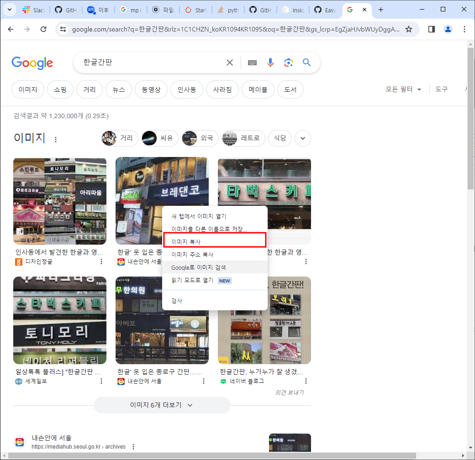The image size is (475, 460).
Task: Open a new browser tab
Action: click(381, 10)
